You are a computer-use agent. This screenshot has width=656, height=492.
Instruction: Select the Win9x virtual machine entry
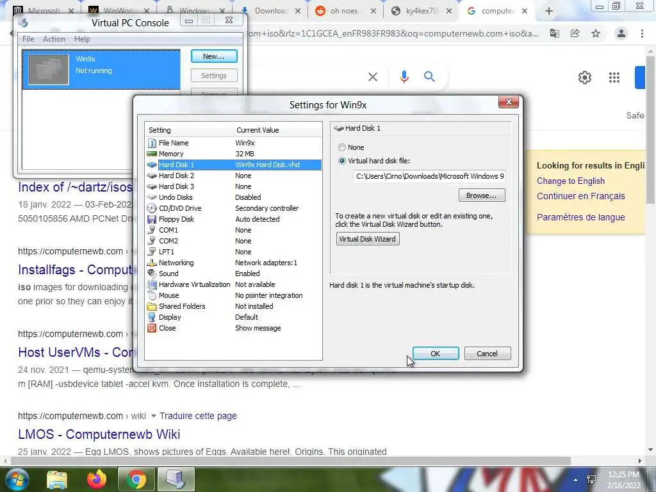(101, 69)
